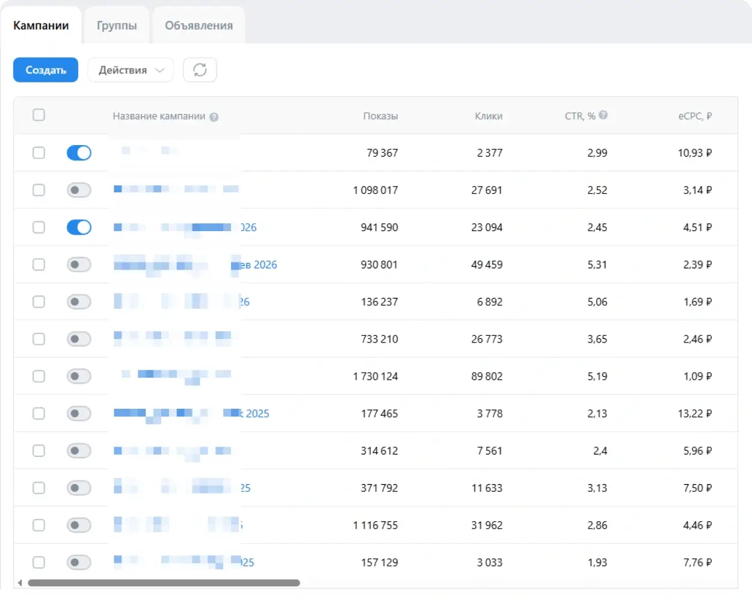
Task: Check the row with 371 792 impressions
Action: point(39,488)
